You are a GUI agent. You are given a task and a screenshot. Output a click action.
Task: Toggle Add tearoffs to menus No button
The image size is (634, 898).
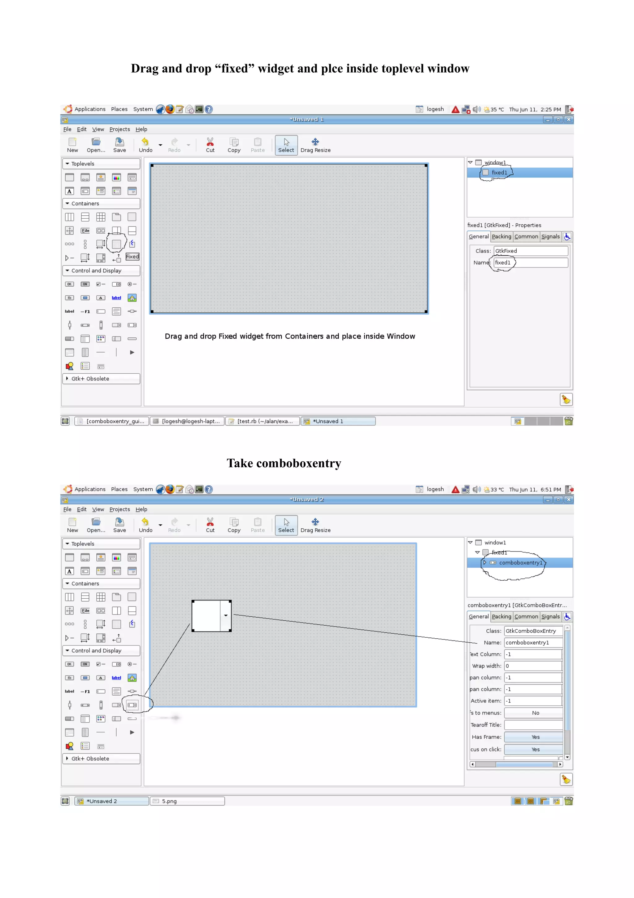[x=534, y=713]
